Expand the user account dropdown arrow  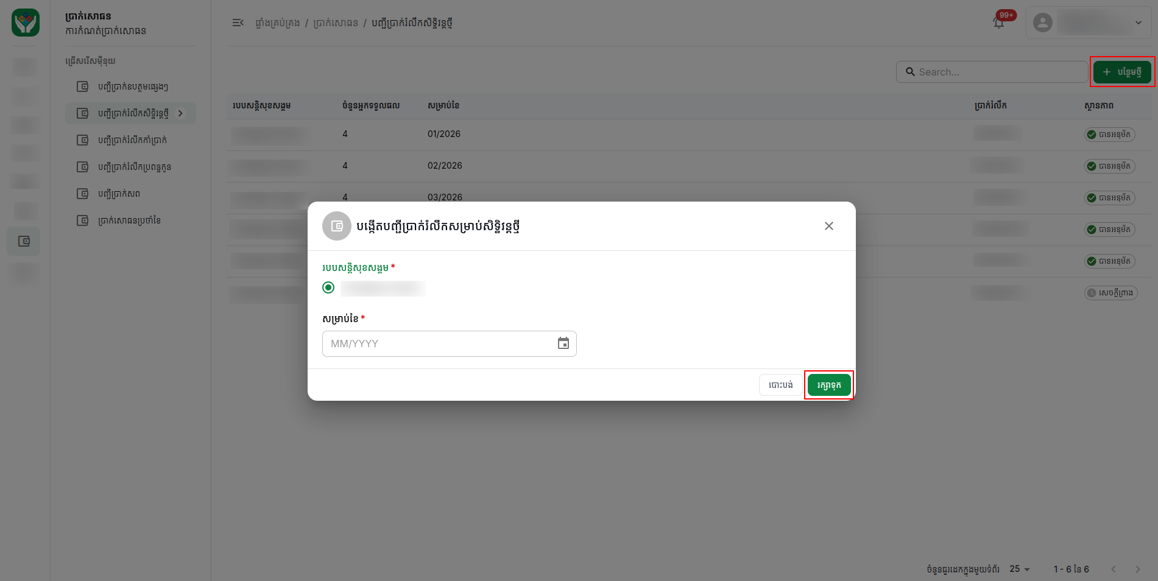pyautogui.click(x=1138, y=23)
